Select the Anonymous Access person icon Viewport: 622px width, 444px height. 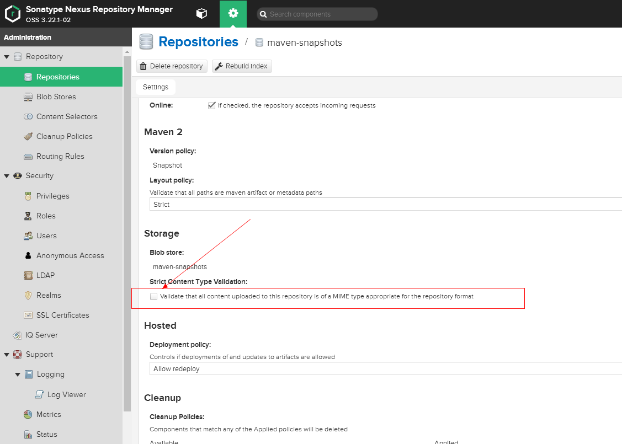(x=26, y=255)
